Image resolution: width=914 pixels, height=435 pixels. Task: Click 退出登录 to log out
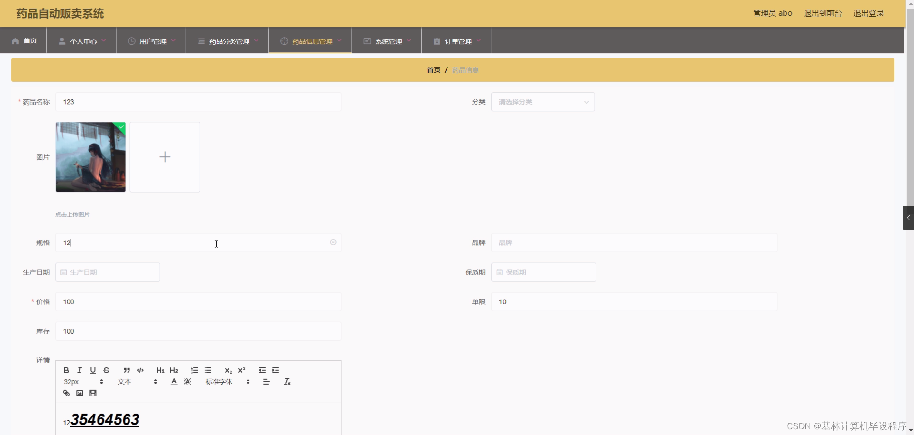(x=868, y=13)
